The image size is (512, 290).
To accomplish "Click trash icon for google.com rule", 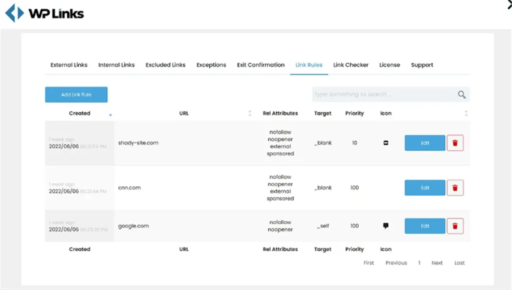I will pos(455,226).
